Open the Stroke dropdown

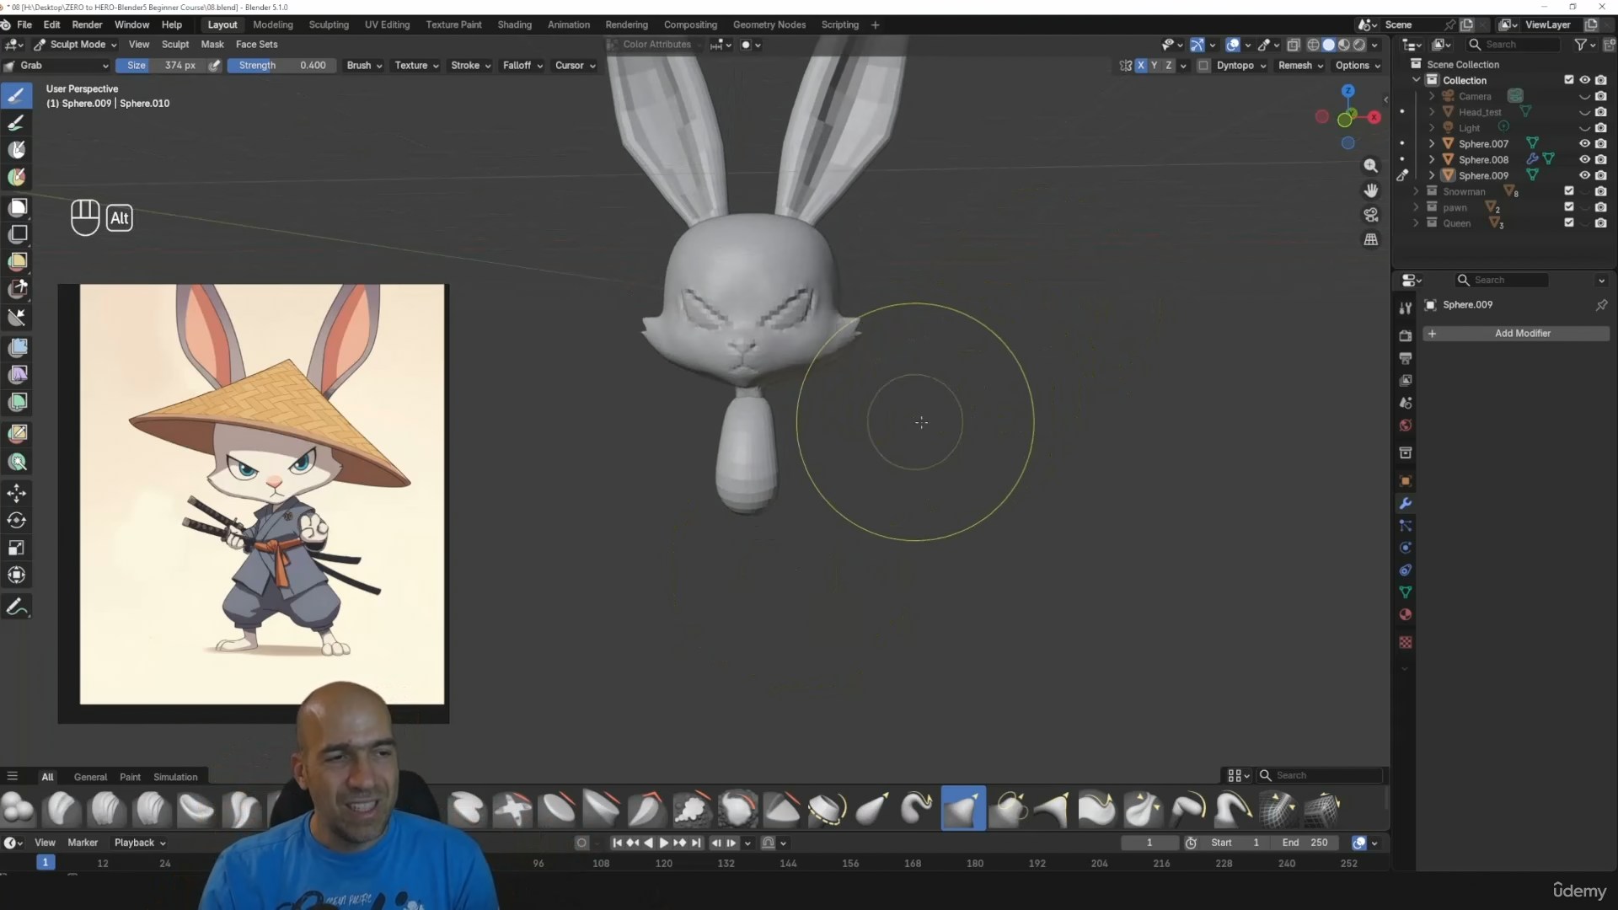pyautogui.click(x=470, y=66)
